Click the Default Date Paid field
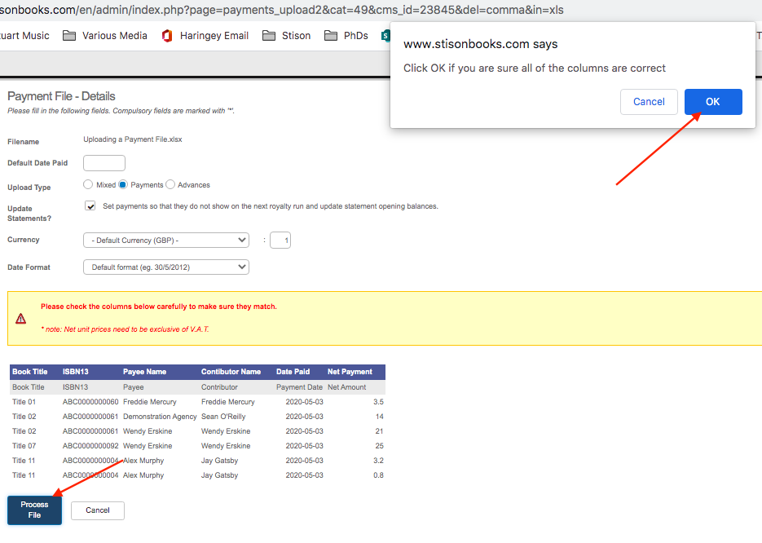The width and height of the screenshot is (762, 543). click(104, 163)
